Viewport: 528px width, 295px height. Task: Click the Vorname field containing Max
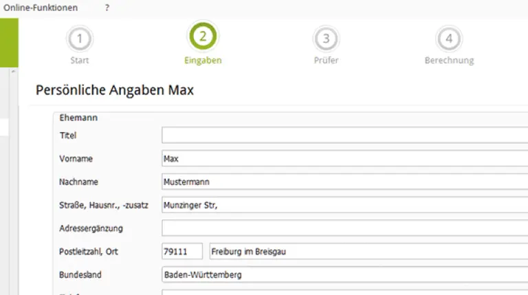344,159
